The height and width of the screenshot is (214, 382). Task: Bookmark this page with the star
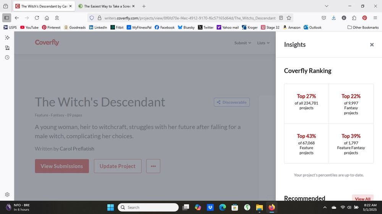tap(289, 18)
